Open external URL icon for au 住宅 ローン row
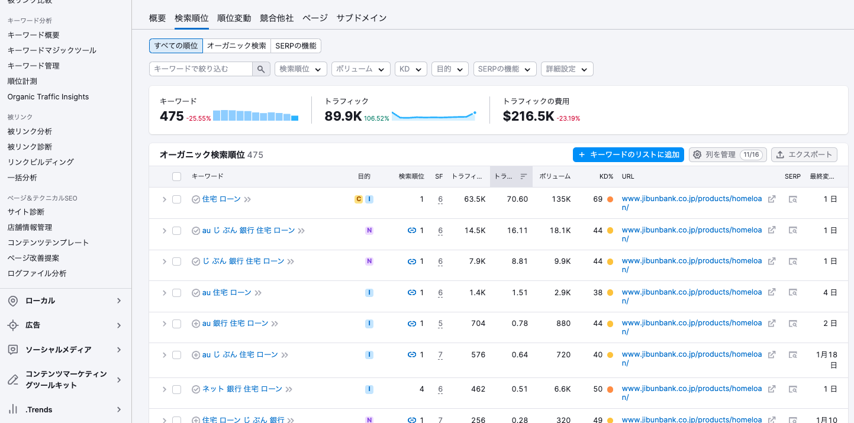The image size is (854, 423). pyautogui.click(x=772, y=292)
